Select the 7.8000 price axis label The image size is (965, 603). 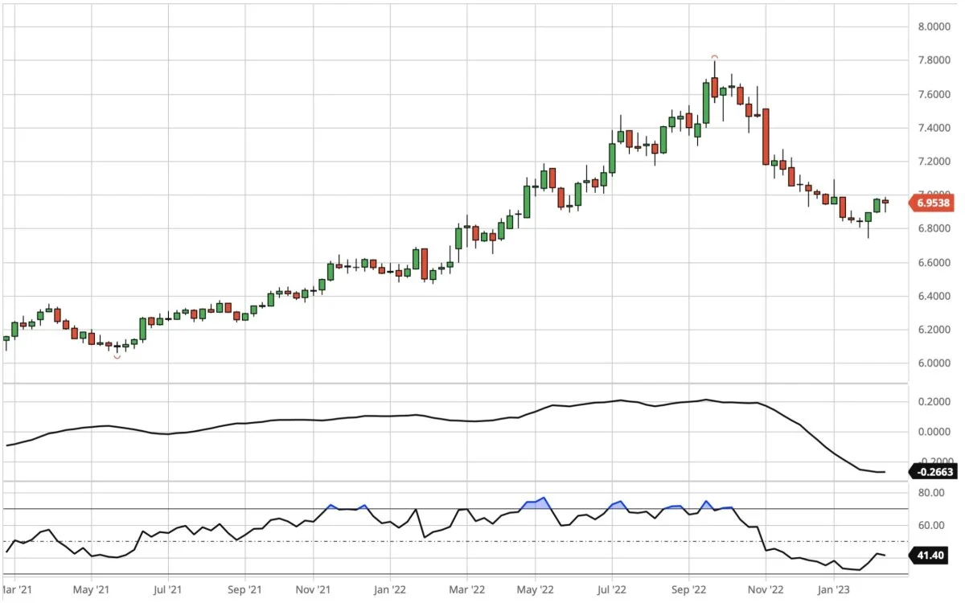pos(933,60)
